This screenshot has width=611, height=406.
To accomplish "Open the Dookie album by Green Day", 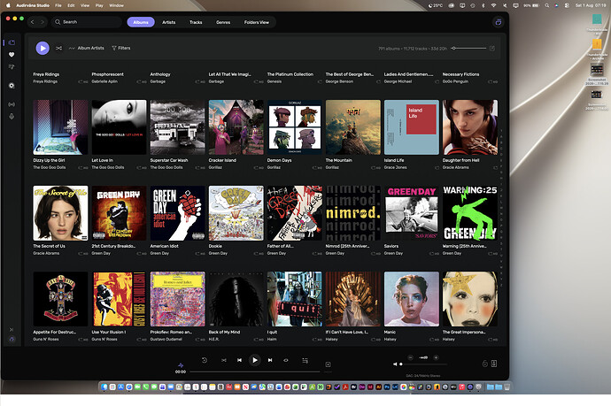I will 236,213.
